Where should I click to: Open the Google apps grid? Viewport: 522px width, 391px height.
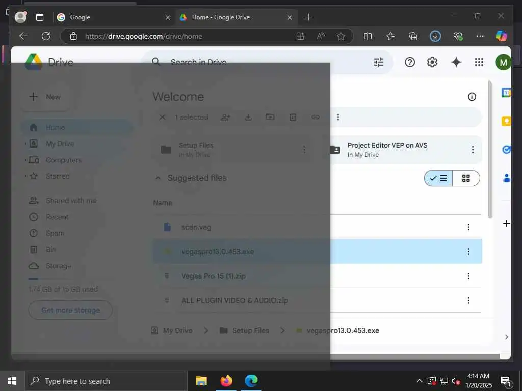(x=479, y=62)
